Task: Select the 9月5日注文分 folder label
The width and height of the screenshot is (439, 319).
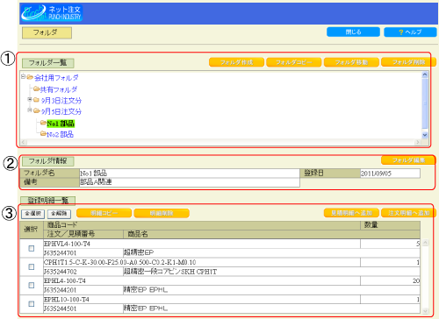Action: [61, 111]
